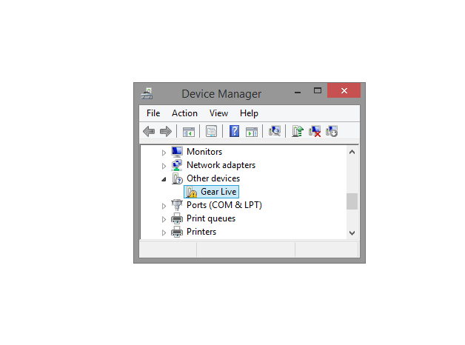Click the Other devices category icon

178,178
